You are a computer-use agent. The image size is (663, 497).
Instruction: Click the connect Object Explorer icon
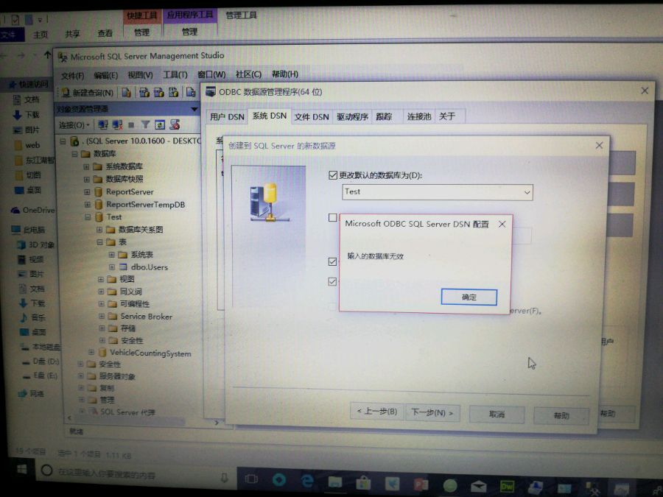[102, 124]
